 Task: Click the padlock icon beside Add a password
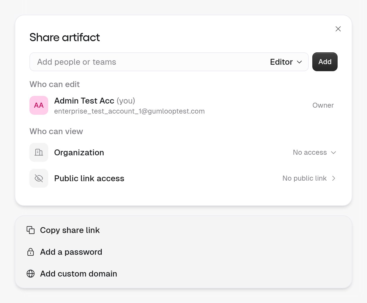[x=31, y=252]
